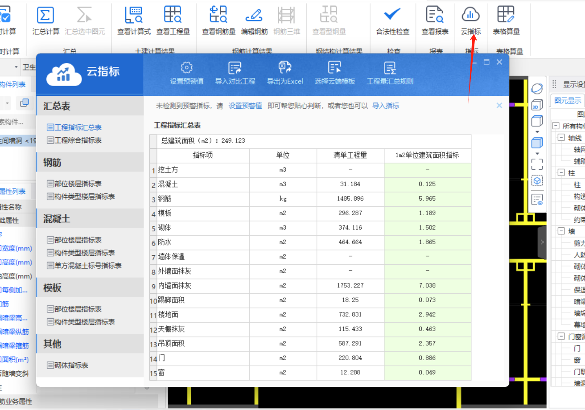Collapse the 柱 tree node
Image resolution: width=585 pixels, height=410 pixels.
561,173
